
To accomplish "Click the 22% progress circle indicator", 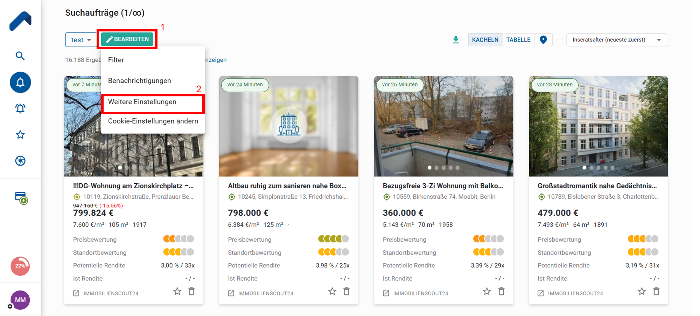I will pos(20,266).
